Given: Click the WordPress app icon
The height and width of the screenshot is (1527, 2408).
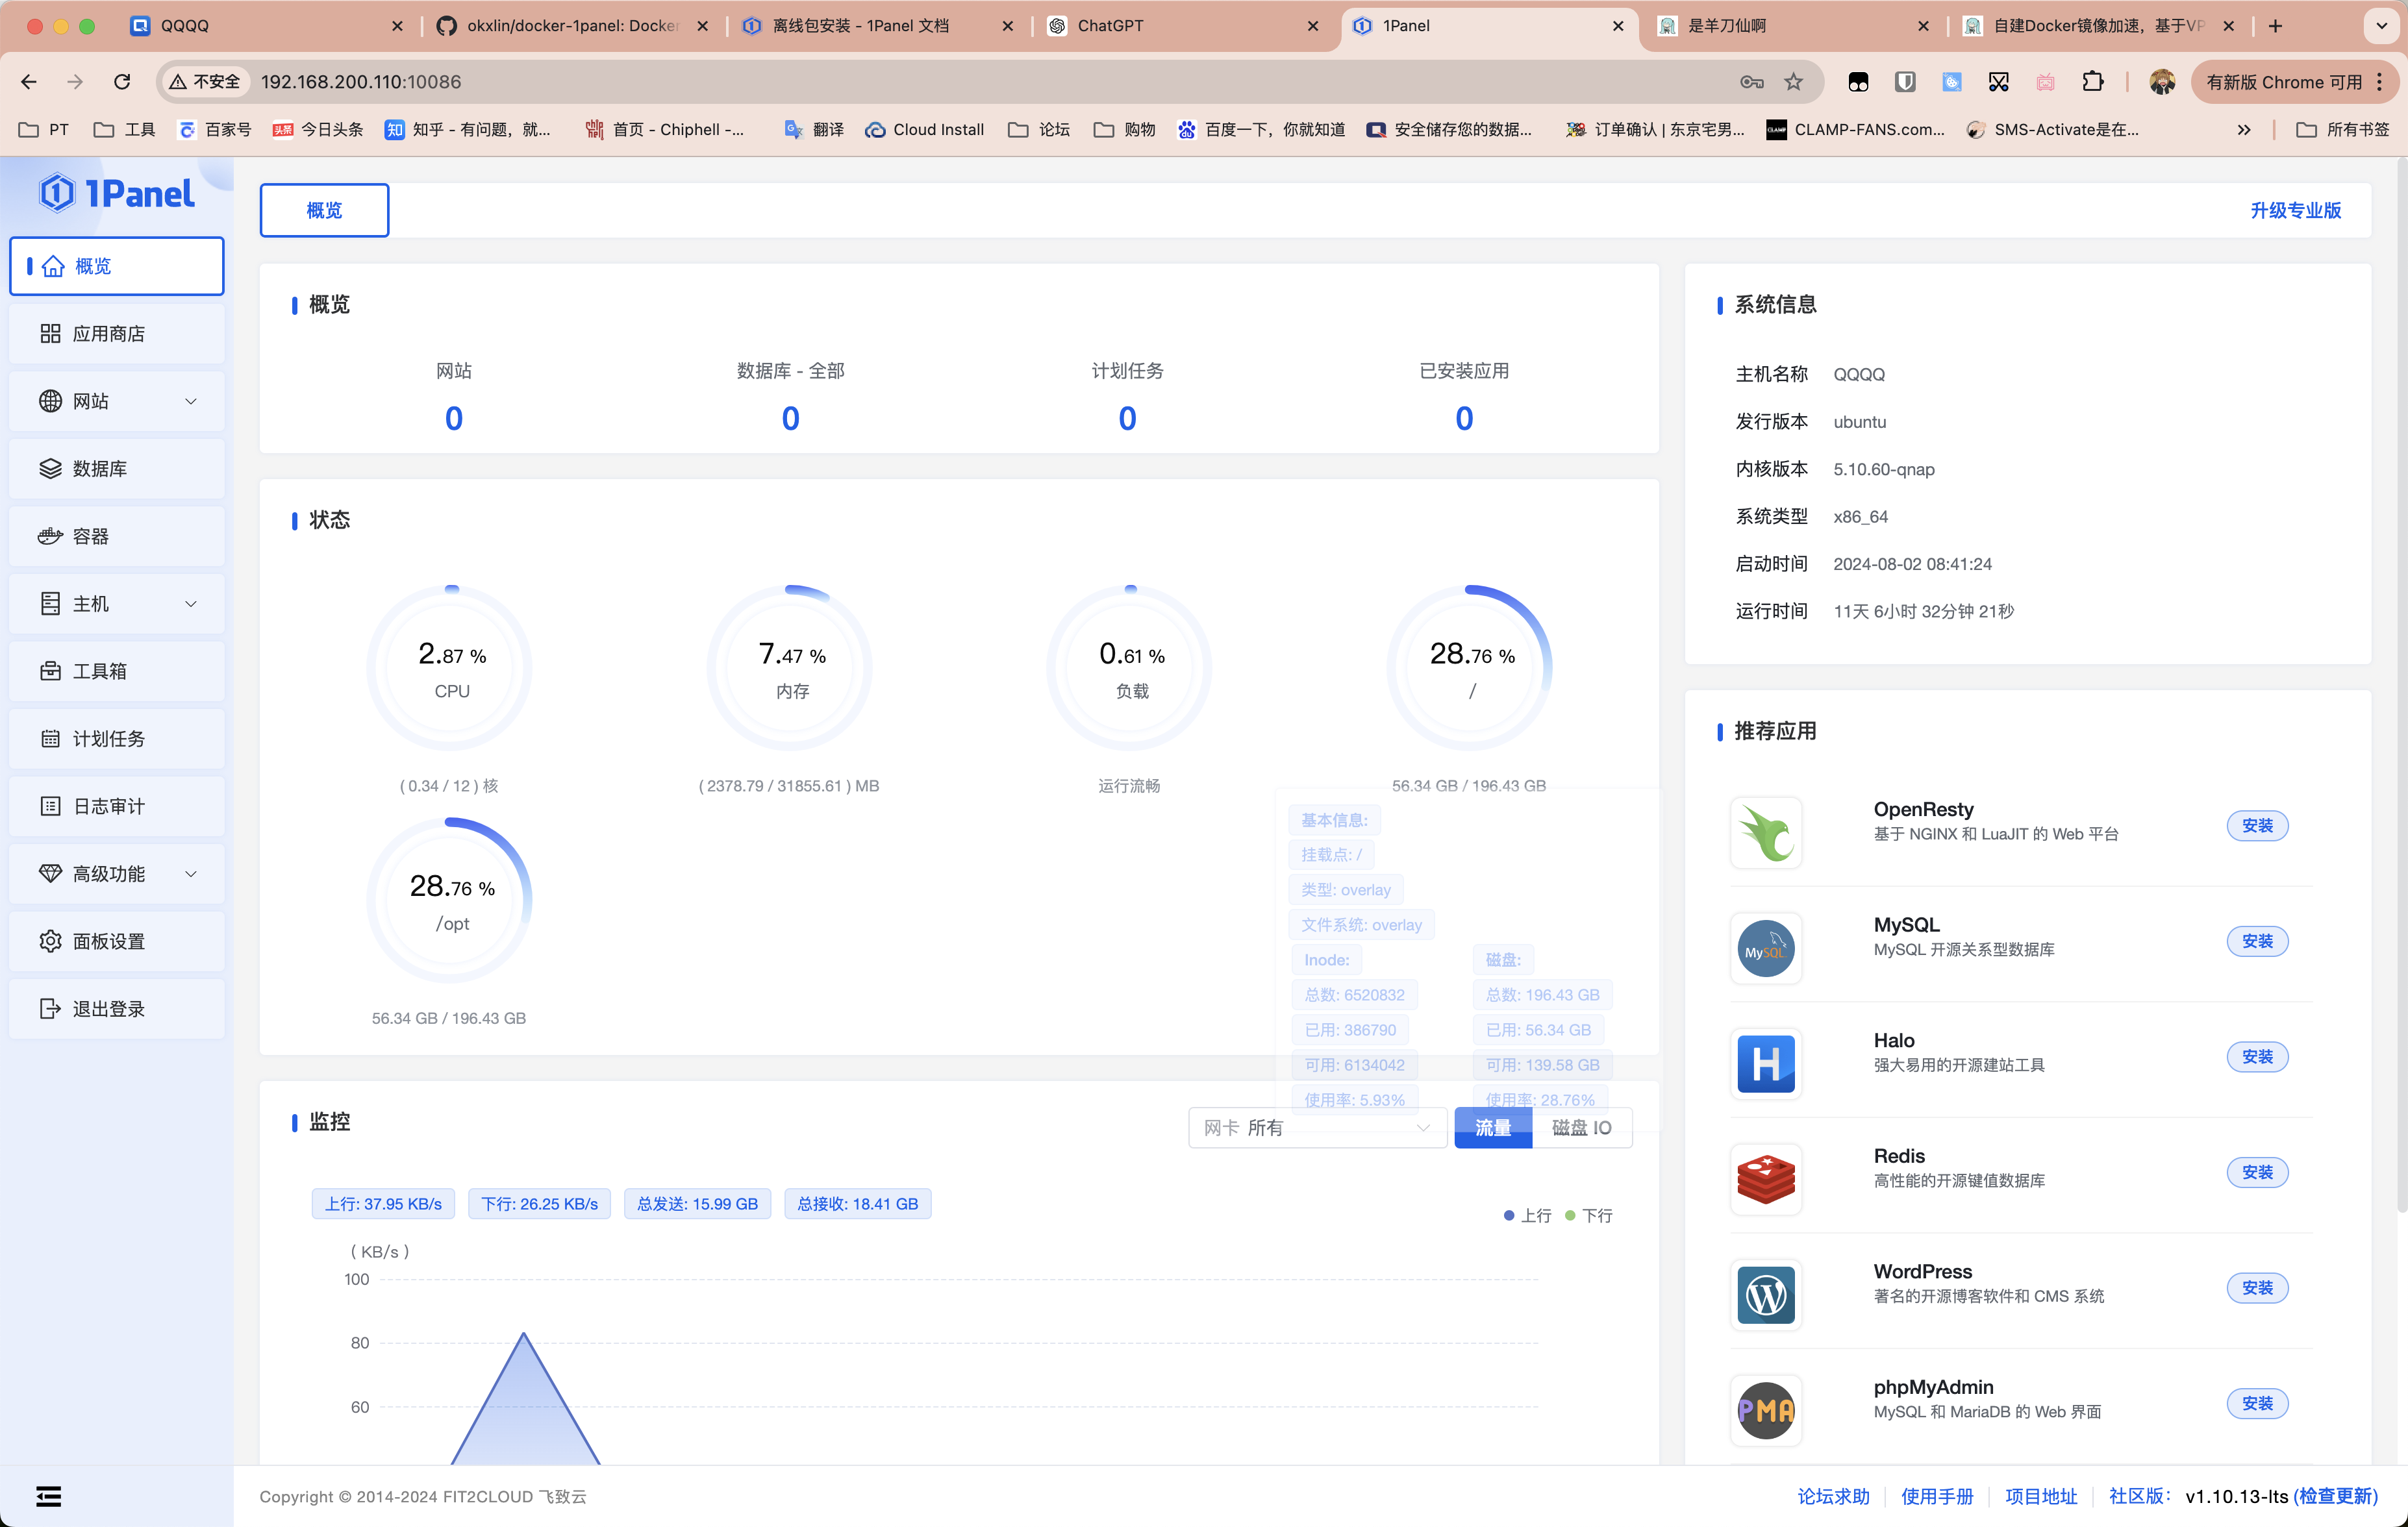Looking at the screenshot, I should pos(1766,1294).
